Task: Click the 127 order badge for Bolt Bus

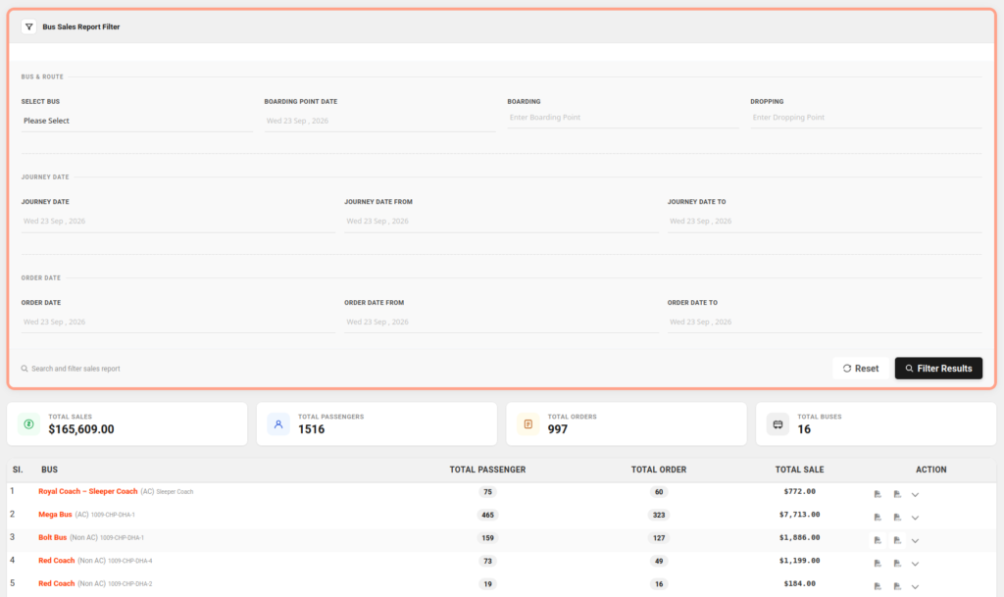Action: (658, 538)
